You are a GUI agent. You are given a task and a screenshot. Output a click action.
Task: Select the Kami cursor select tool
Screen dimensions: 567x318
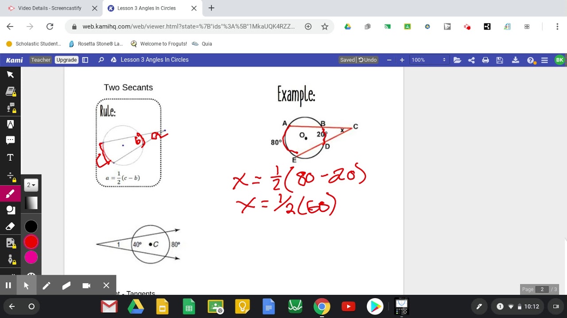point(10,75)
